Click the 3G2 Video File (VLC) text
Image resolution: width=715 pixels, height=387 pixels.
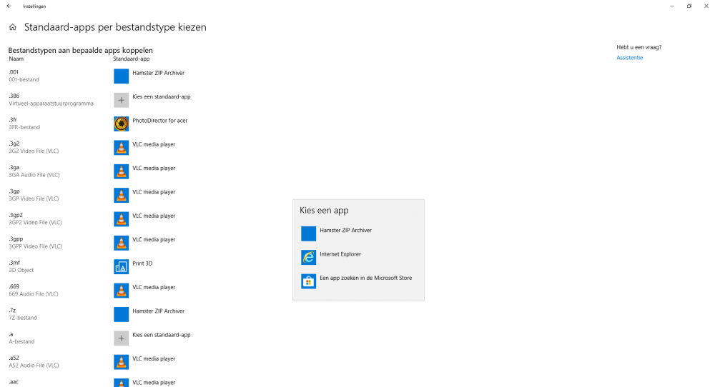click(34, 151)
